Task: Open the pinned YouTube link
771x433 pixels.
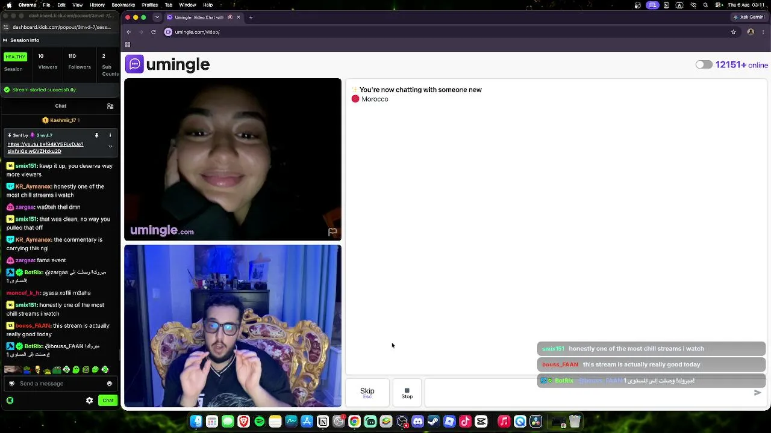Action: [45, 148]
